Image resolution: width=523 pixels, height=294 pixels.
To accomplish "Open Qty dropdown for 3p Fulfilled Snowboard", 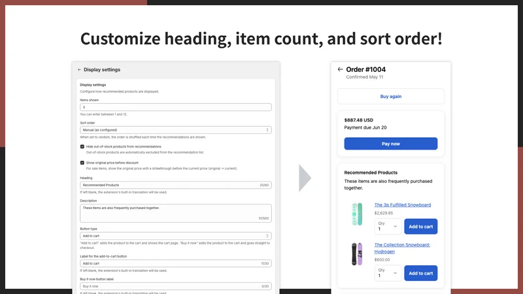I will 388,226.
